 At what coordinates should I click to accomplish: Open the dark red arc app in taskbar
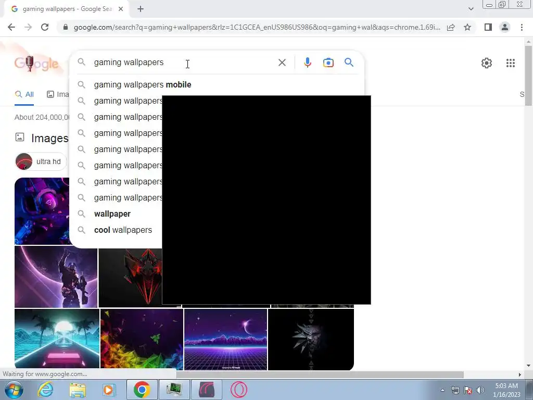207,390
